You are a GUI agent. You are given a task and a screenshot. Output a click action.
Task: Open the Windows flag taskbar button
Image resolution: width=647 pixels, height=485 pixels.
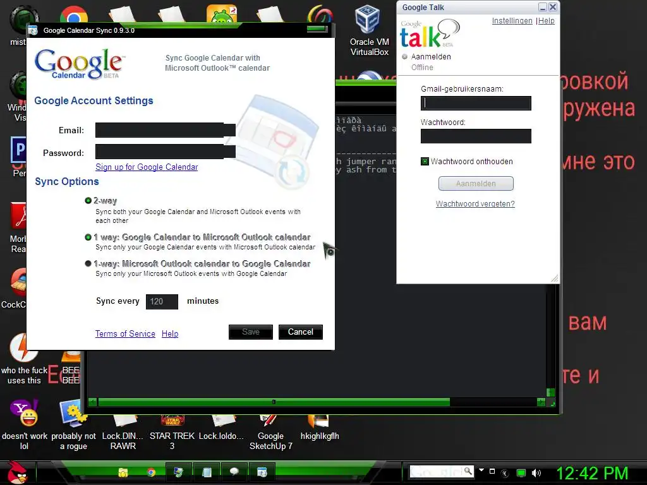click(x=179, y=472)
